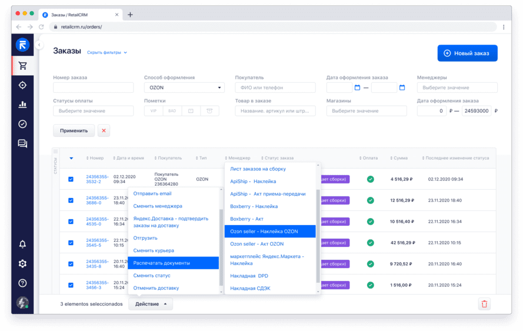Open start date calendar picker icon

357,88
